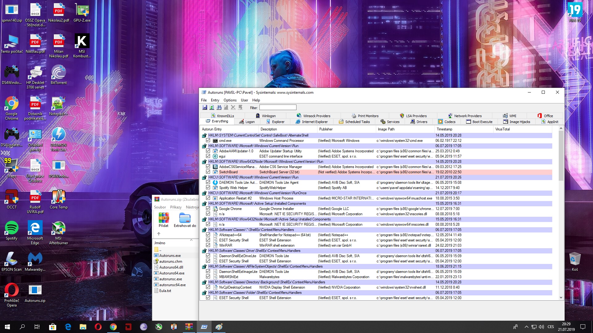Click the Find binoculars icon
Image resolution: width=593 pixels, height=333 pixels.
(x=219, y=107)
